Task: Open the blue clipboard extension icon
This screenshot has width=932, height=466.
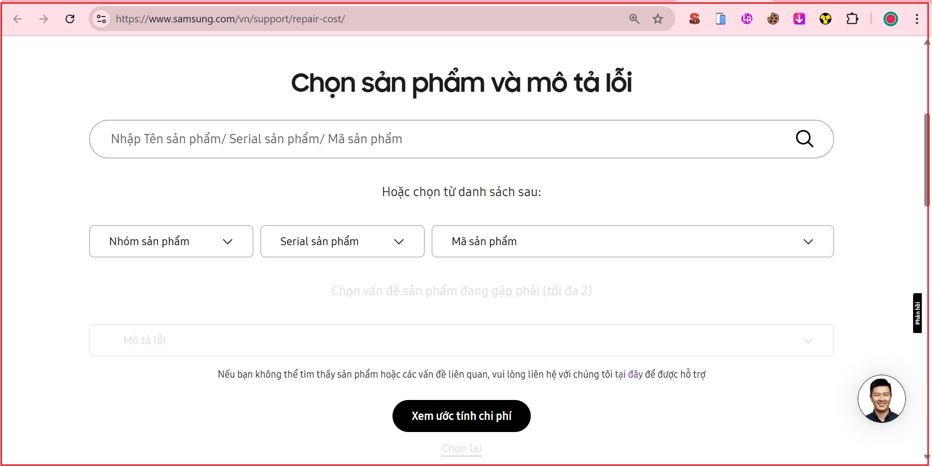Action: tap(720, 19)
